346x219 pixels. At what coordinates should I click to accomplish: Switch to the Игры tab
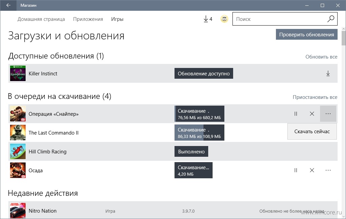(117, 19)
